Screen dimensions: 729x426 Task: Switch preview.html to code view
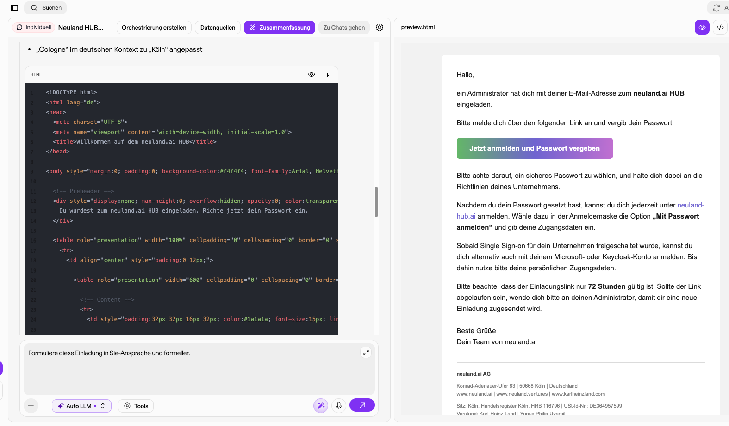point(720,27)
